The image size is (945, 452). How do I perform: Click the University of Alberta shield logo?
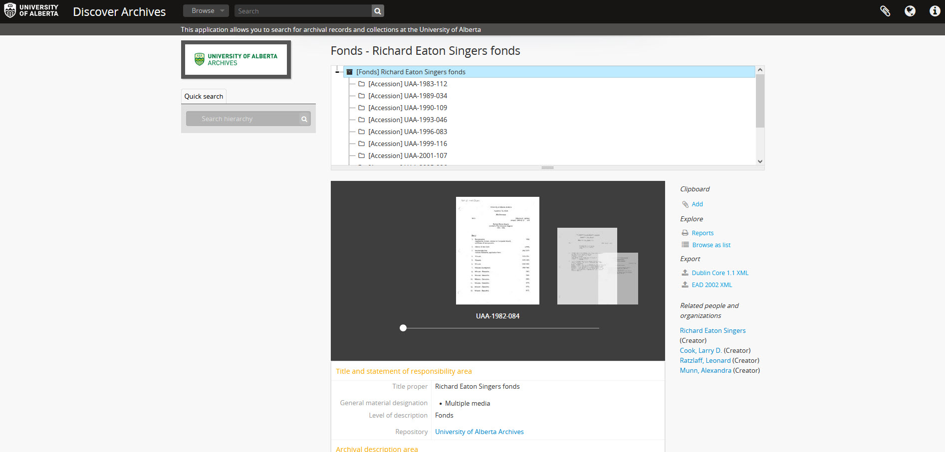tap(10, 11)
